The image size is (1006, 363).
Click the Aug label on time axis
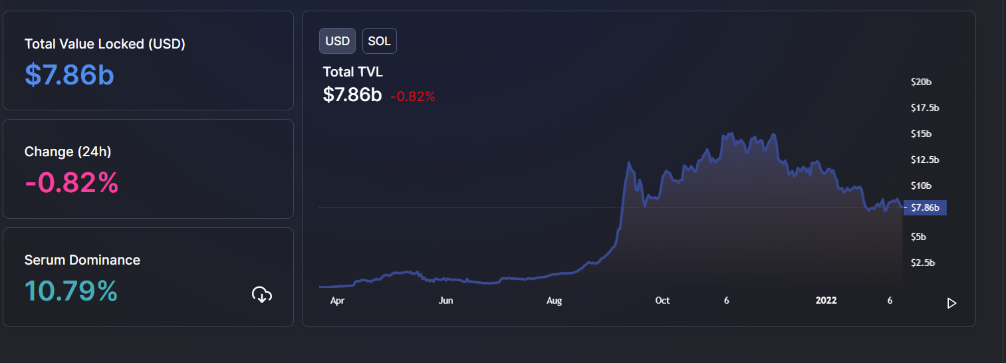click(554, 301)
